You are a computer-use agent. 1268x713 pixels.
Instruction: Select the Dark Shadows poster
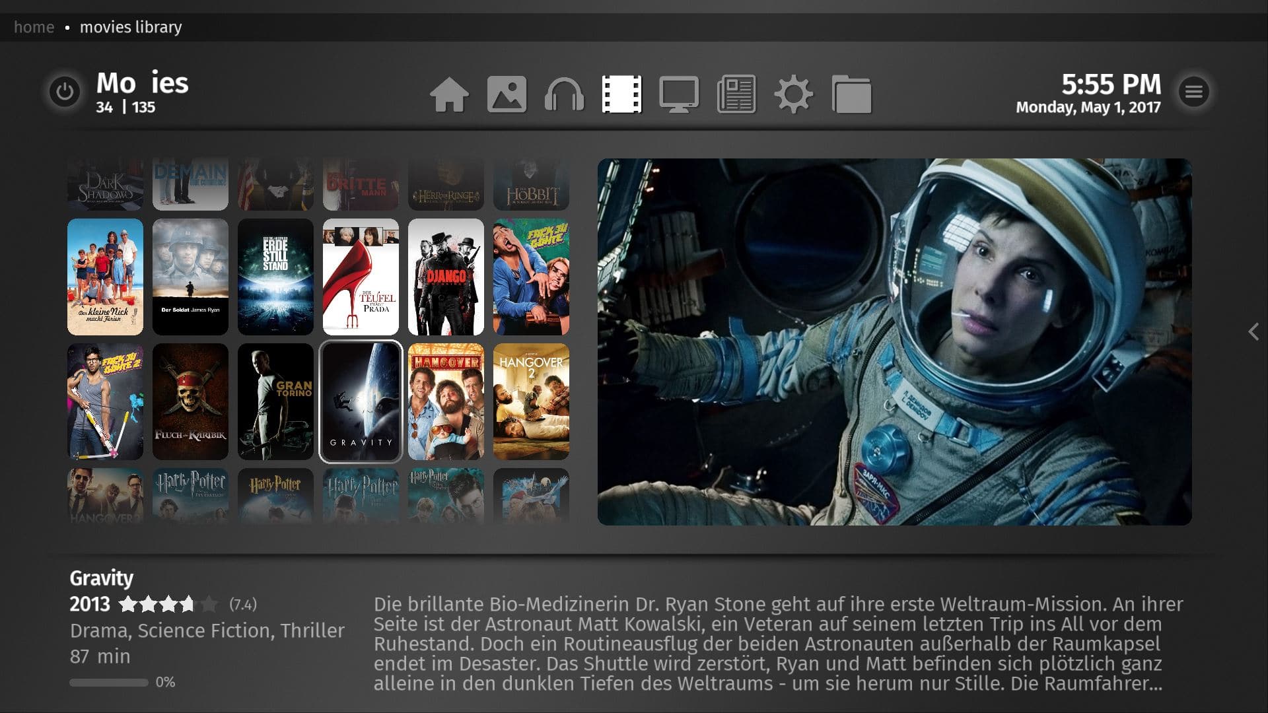105,184
